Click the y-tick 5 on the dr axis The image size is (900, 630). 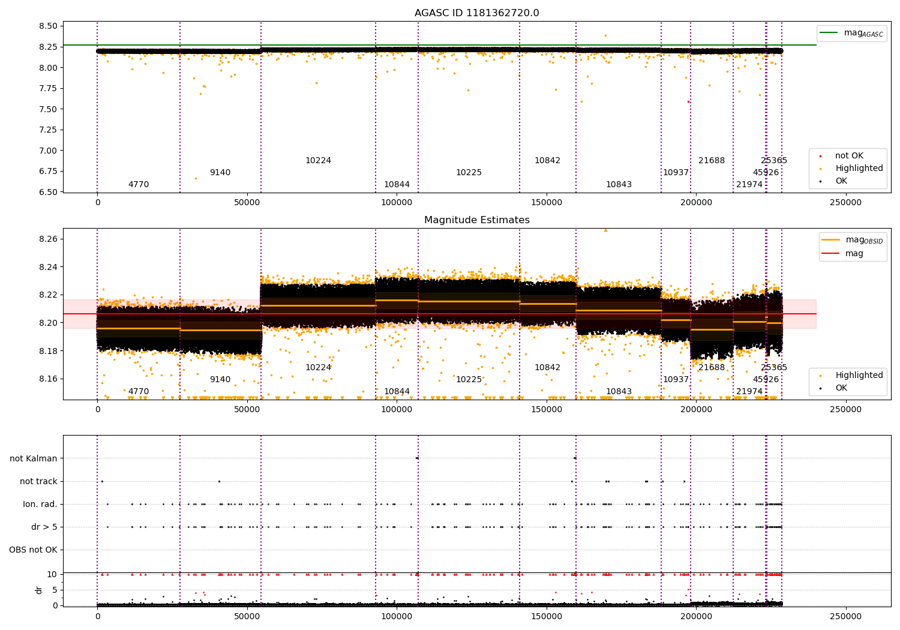coord(55,590)
